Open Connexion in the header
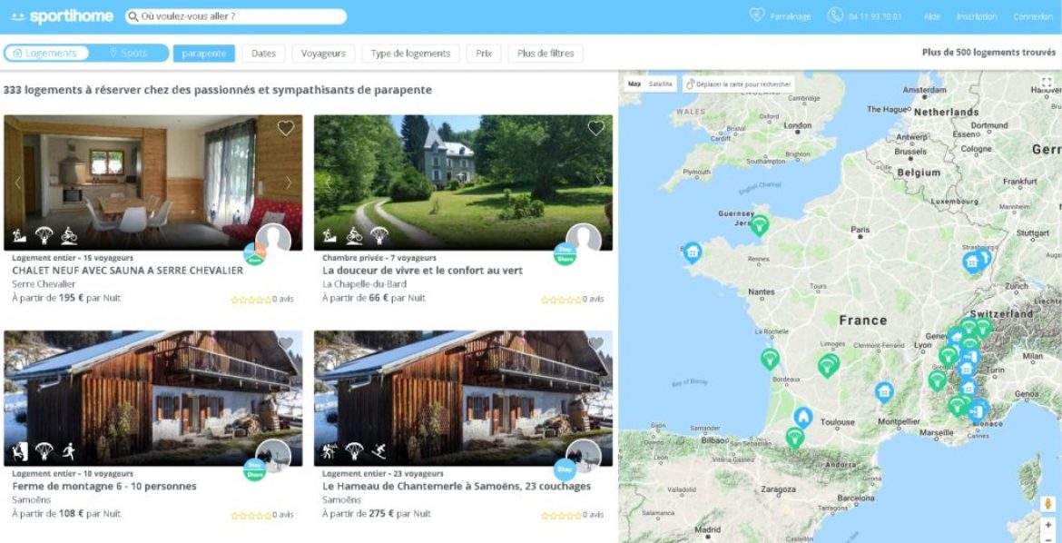Image resolution: width=1062 pixels, height=543 pixels. 1033,16
